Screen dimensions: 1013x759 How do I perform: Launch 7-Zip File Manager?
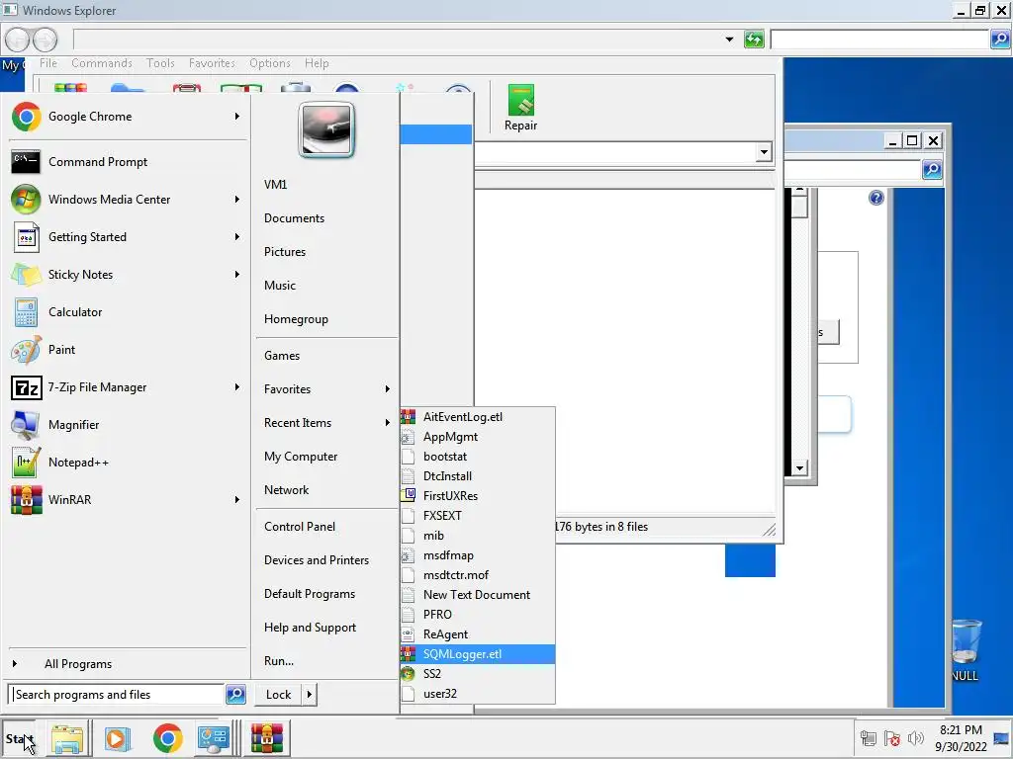coord(97,387)
